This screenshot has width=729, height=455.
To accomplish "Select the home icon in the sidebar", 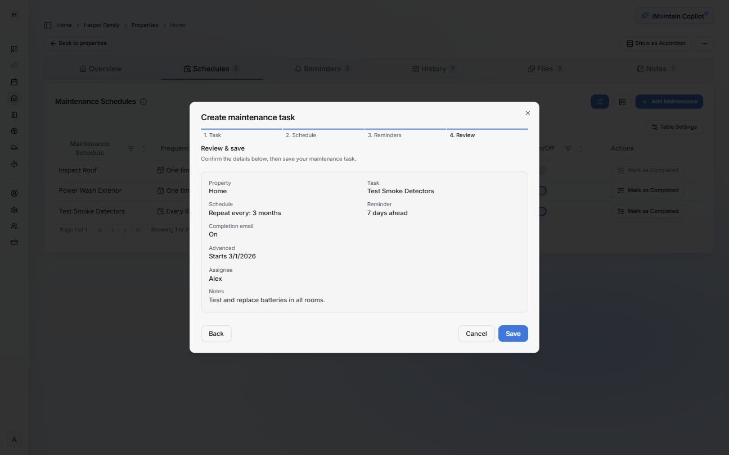I will [14, 98].
